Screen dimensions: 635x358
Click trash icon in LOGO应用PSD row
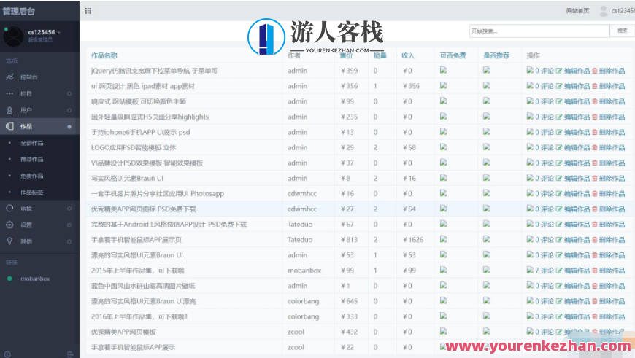click(x=595, y=148)
